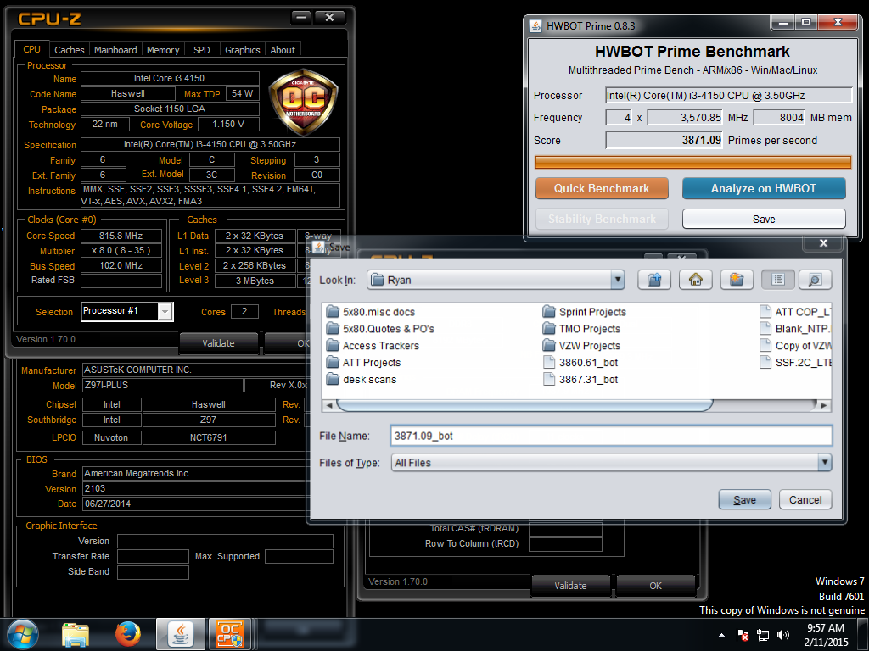Click Analyze on HWBOT button
This screenshot has height=651, width=869.
(763, 188)
